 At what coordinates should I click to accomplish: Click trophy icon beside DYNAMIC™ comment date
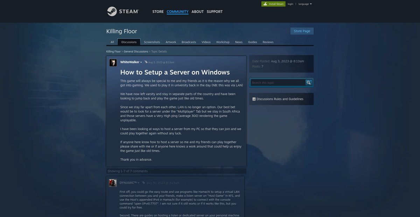coord(143,183)
